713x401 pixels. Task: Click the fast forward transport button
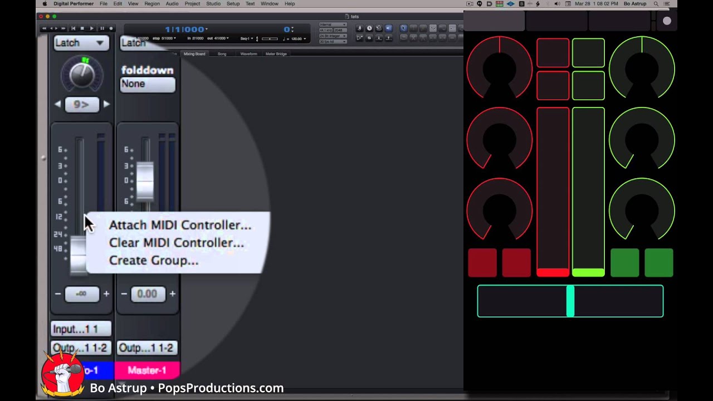tap(63, 28)
